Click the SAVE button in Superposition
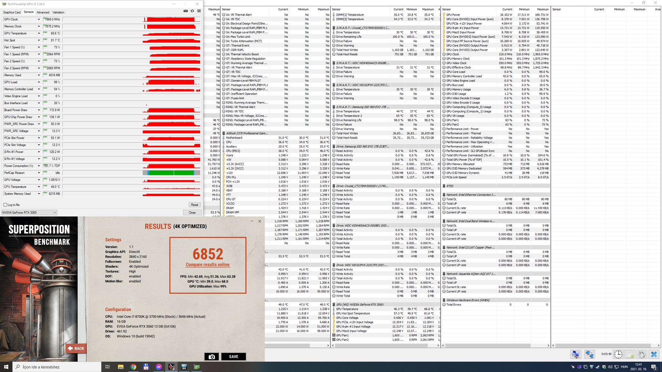Image resolution: width=662 pixels, height=372 pixels. (233, 357)
